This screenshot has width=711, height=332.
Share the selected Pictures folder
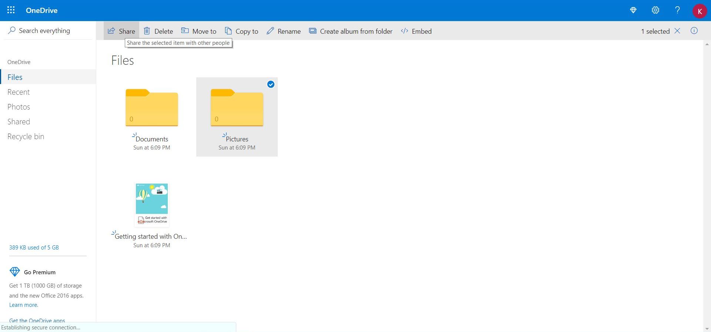[x=121, y=31]
